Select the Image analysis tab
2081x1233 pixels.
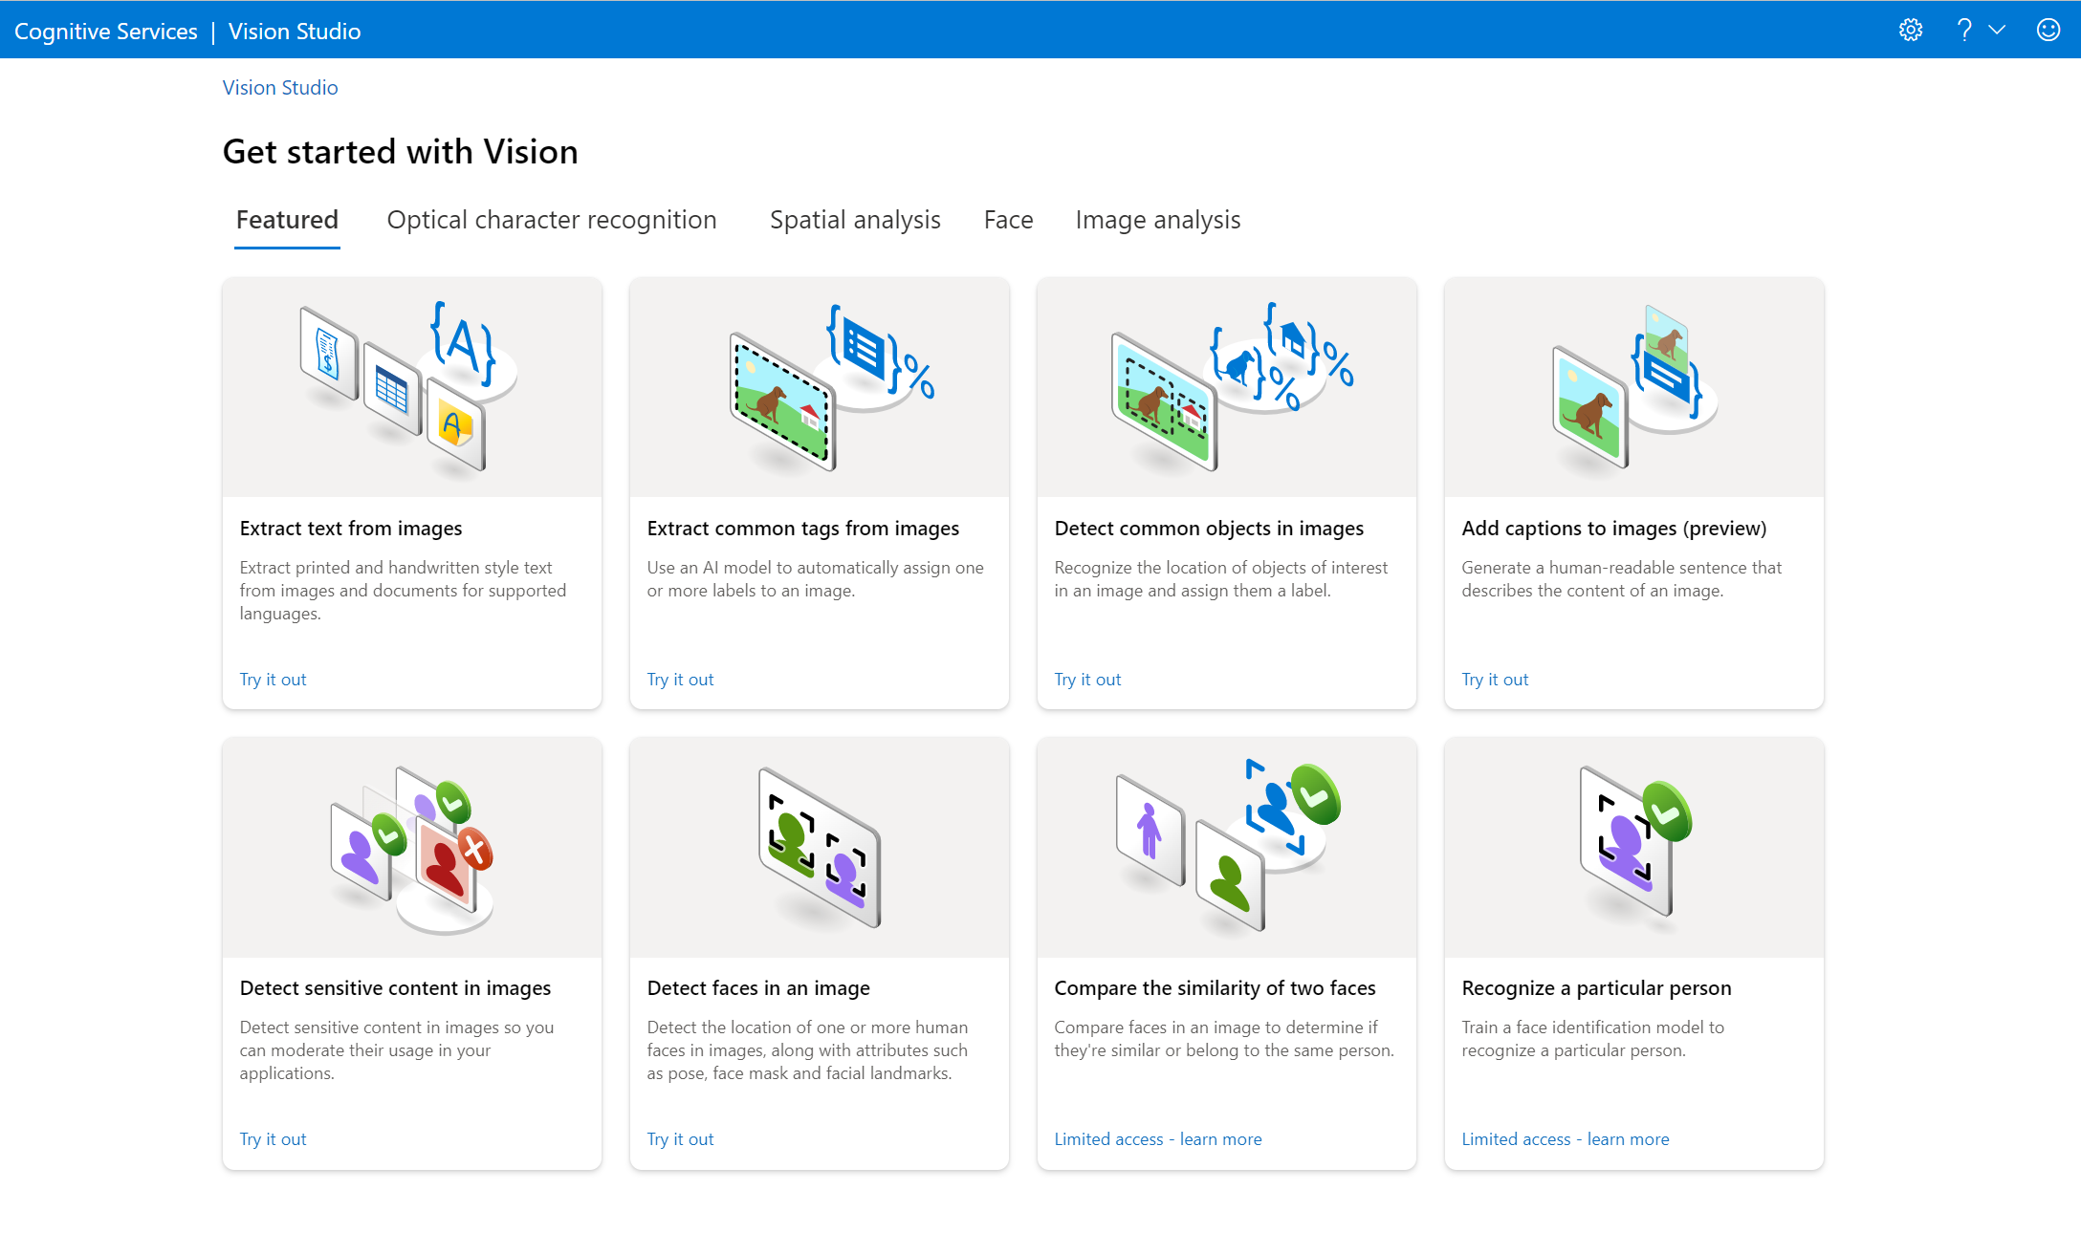(1157, 220)
